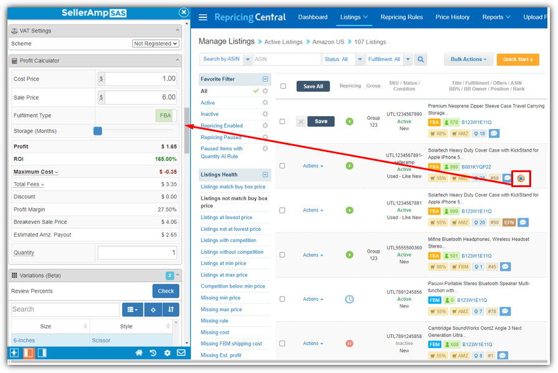
Task: Filter by Listings at lowest price
Action: [226, 218]
